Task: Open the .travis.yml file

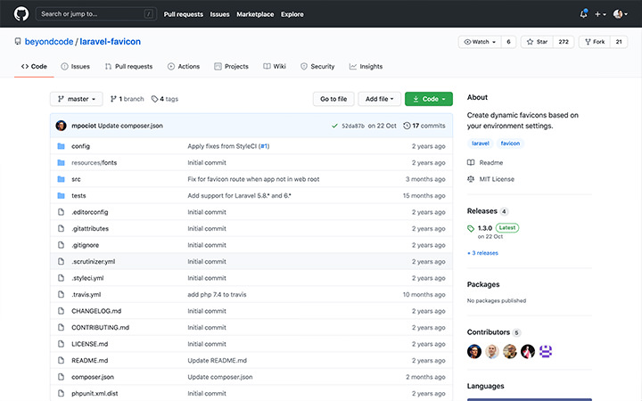Action: [86, 295]
